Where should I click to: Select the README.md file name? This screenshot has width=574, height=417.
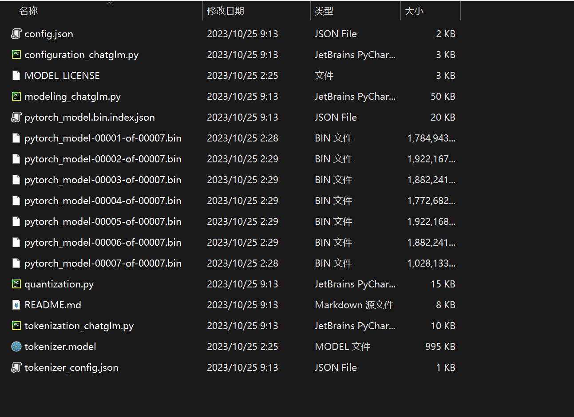coord(53,305)
